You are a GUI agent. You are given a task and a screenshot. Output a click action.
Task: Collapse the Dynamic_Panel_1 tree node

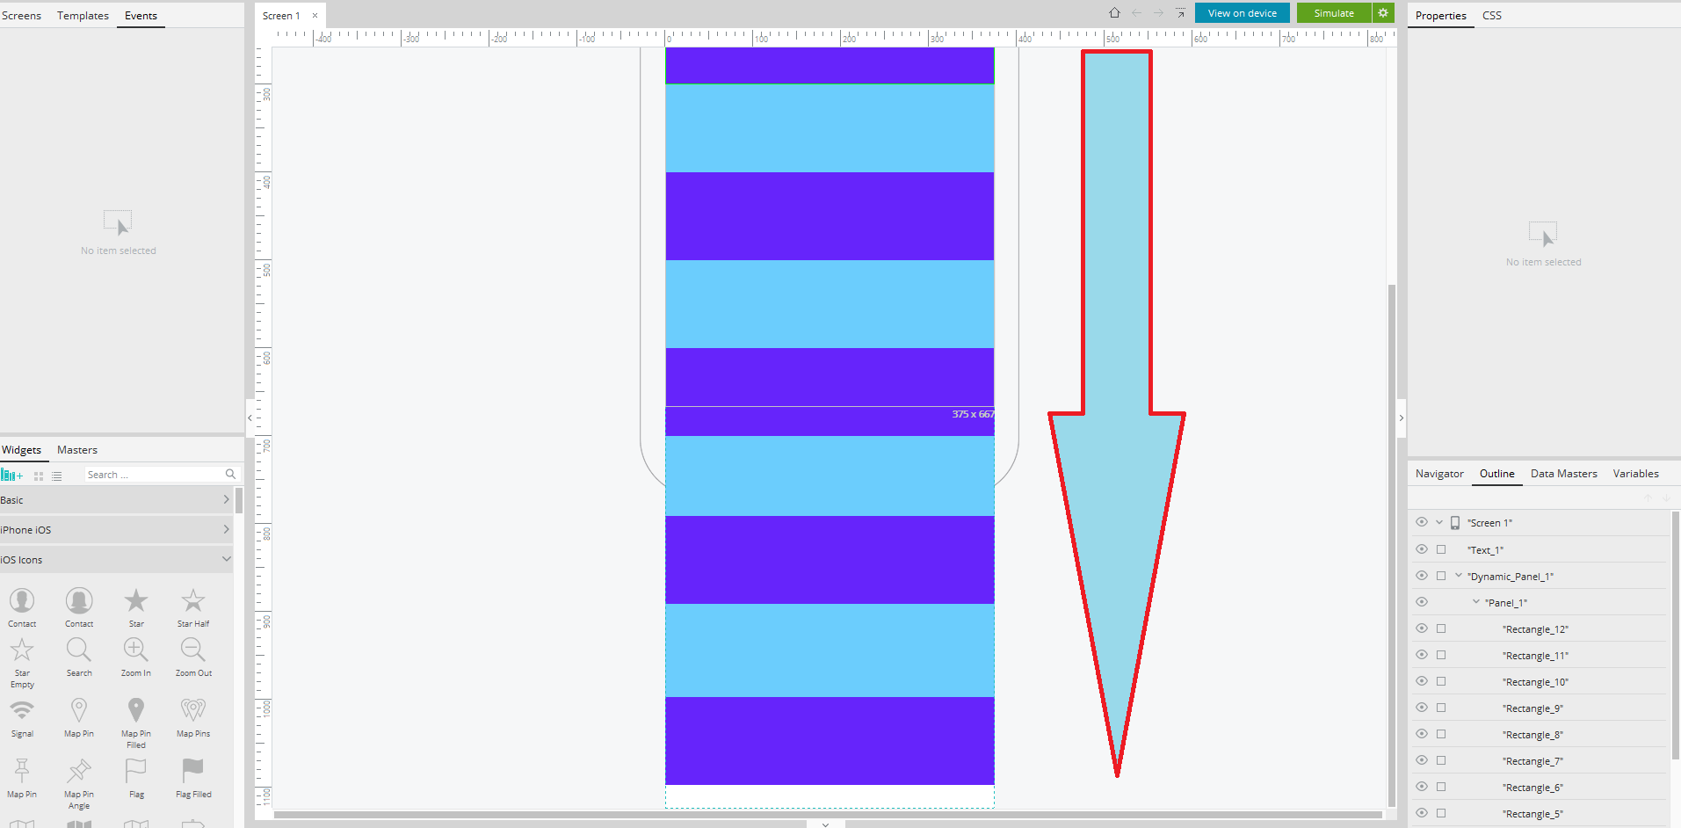[1459, 576]
